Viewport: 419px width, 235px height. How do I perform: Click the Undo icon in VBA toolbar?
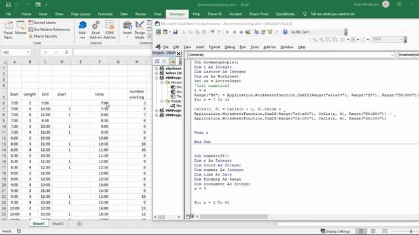212,32
